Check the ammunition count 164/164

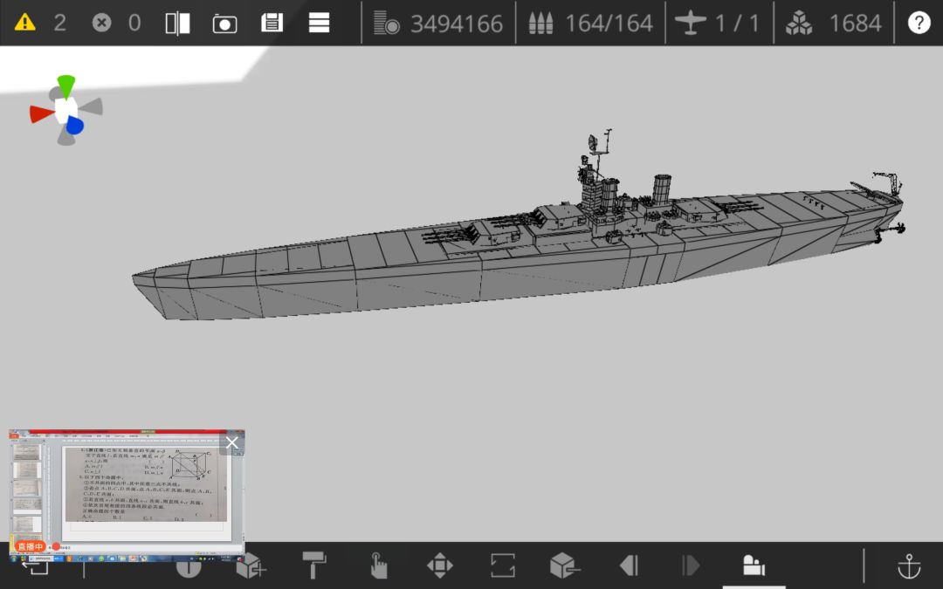click(x=590, y=24)
